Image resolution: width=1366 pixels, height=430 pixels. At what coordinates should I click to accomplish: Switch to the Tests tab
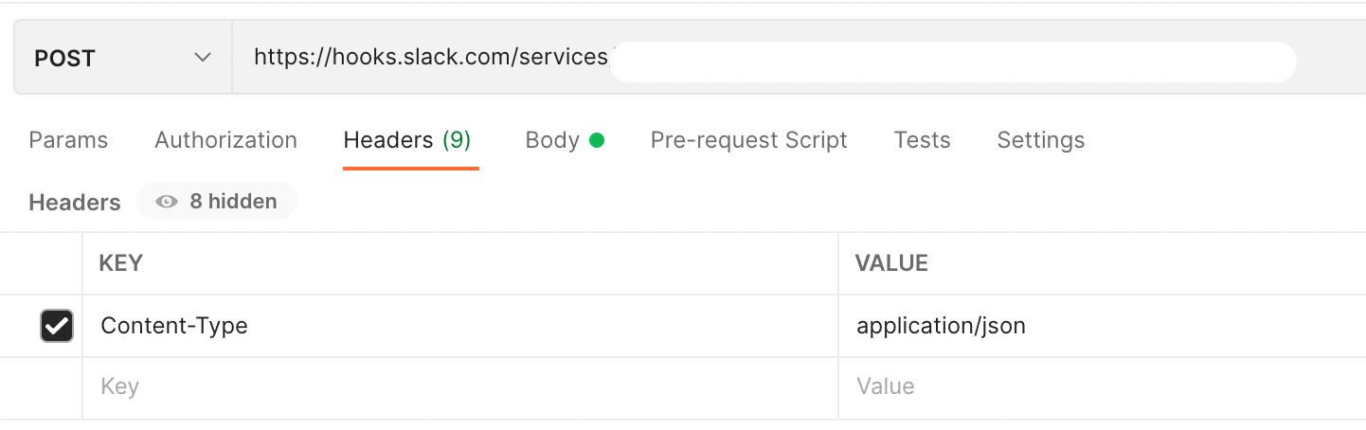922,140
